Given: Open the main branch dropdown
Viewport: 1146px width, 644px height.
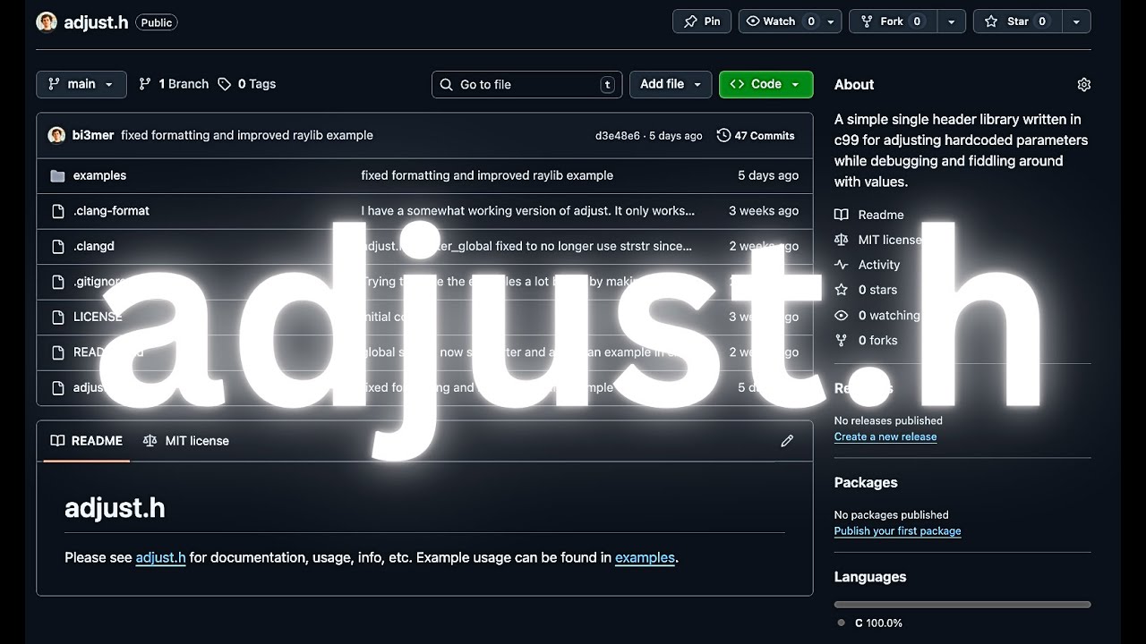Looking at the screenshot, I should 81,84.
